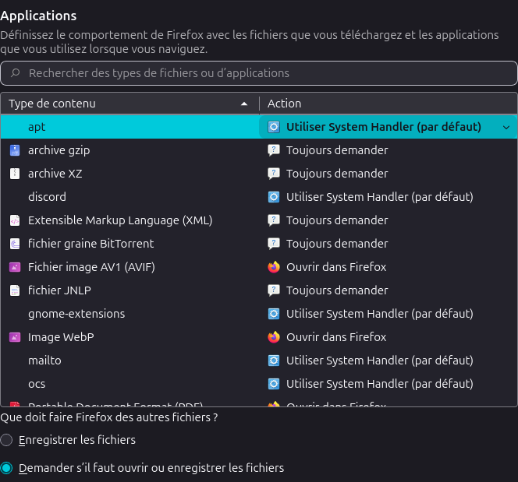Click the "Action" column header
The height and width of the screenshot is (482, 518).
pyautogui.click(x=388, y=104)
